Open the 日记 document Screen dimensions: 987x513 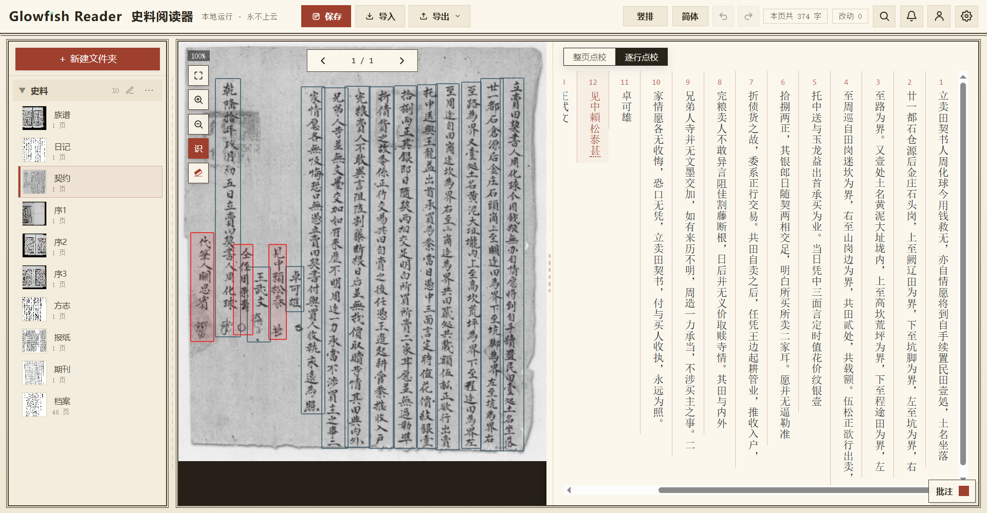(90, 150)
